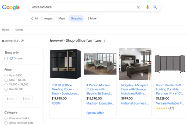This screenshot has width=187, height=125.
Task: Choose the Over $2,500 price range
Action: pyautogui.click(x=6, y=89)
